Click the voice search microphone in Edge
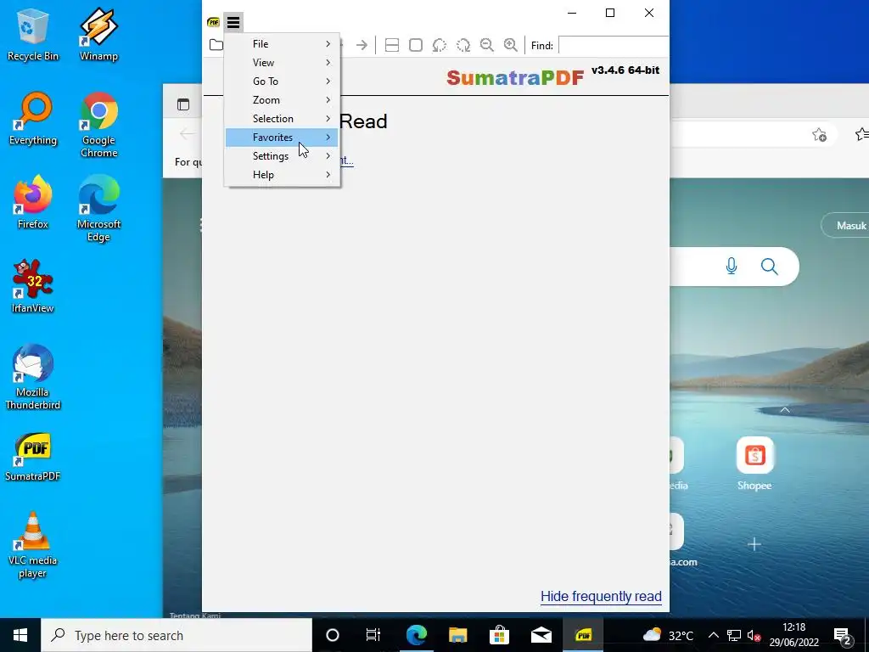This screenshot has height=652, width=869. click(x=732, y=267)
